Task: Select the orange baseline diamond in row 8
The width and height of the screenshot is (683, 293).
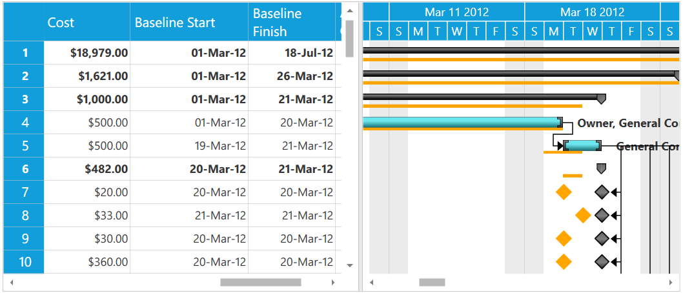Action: 583,216
